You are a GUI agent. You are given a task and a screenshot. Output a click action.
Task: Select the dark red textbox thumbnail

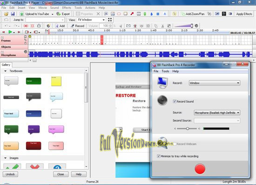click(34, 145)
